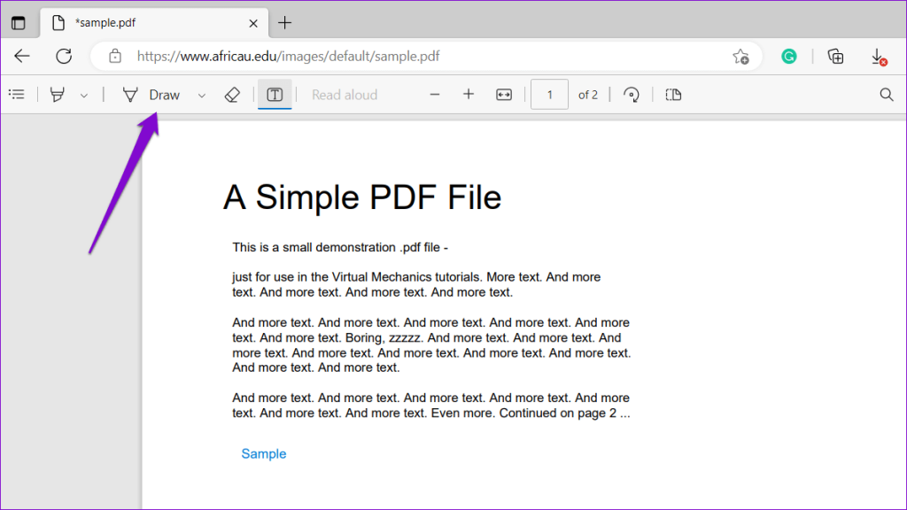The height and width of the screenshot is (510, 907).
Task: Search within the PDF document
Action: [887, 94]
